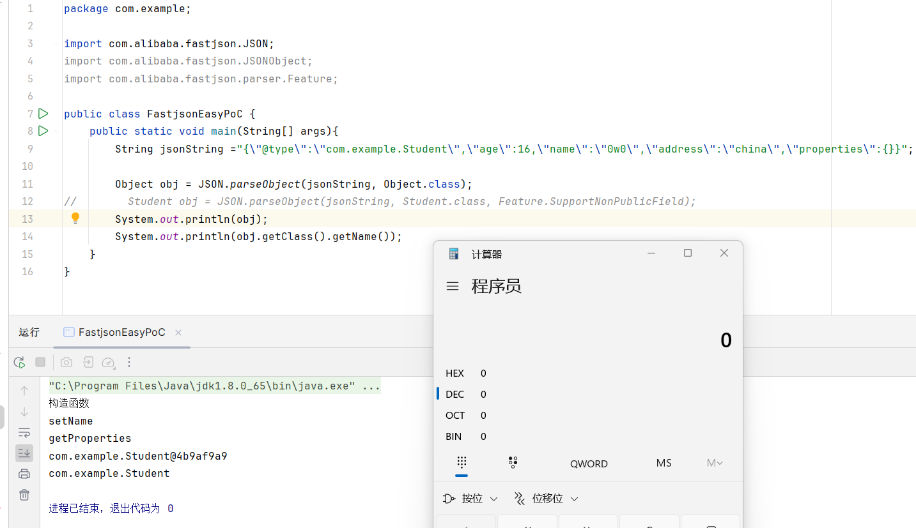Click the down arrow in console sidebar
916x528 pixels.
click(24, 412)
